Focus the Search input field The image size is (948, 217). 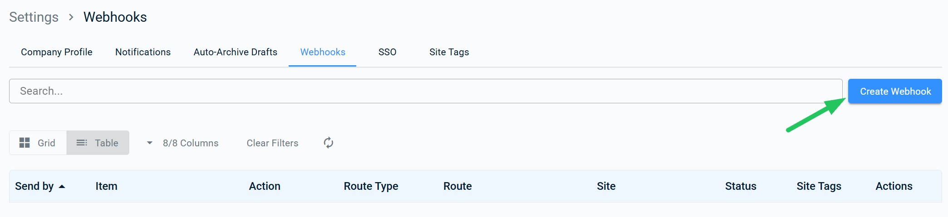click(x=426, y=91)
